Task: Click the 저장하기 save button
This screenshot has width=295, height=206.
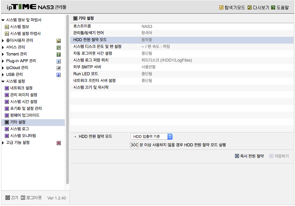Action: tap(279, 156)
